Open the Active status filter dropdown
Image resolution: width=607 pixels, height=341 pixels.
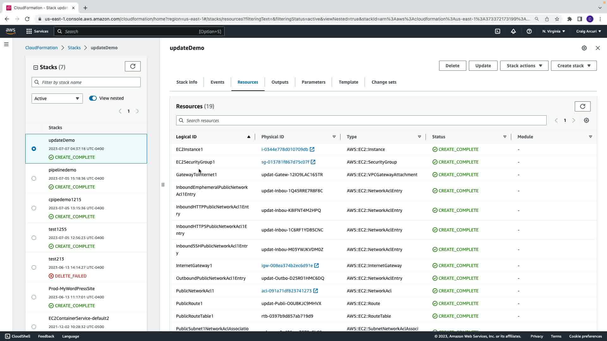pos(57,99)
